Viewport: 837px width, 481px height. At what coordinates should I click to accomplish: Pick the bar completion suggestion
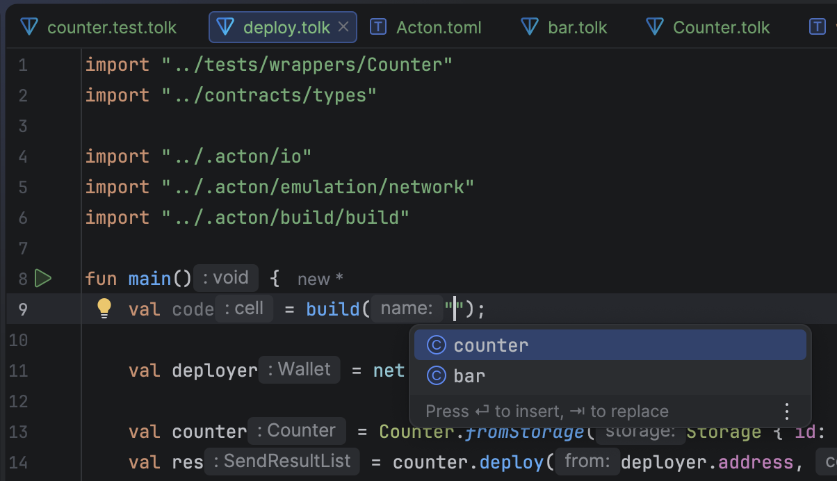tap(469, 376)
